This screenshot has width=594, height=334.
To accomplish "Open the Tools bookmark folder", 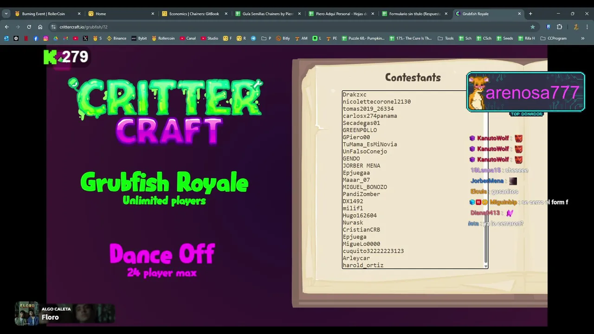I will click(446, 38).
